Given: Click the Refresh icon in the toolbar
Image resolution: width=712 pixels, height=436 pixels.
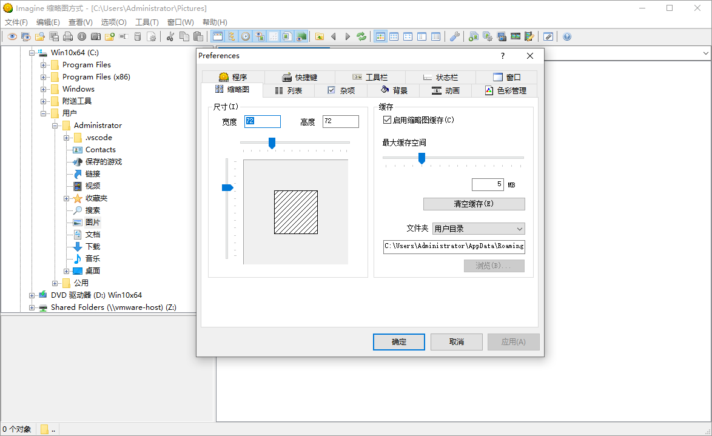Looking at the screenshot, I should point(361,36).
